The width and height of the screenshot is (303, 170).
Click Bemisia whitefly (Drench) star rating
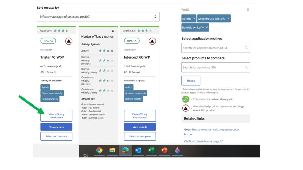106,60
